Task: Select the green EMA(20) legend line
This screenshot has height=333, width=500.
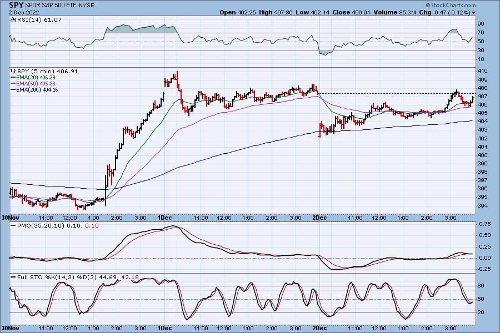Action: coord(13,78)
